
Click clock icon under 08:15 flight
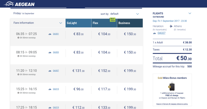pyautogui.click(x=18, y=56)
